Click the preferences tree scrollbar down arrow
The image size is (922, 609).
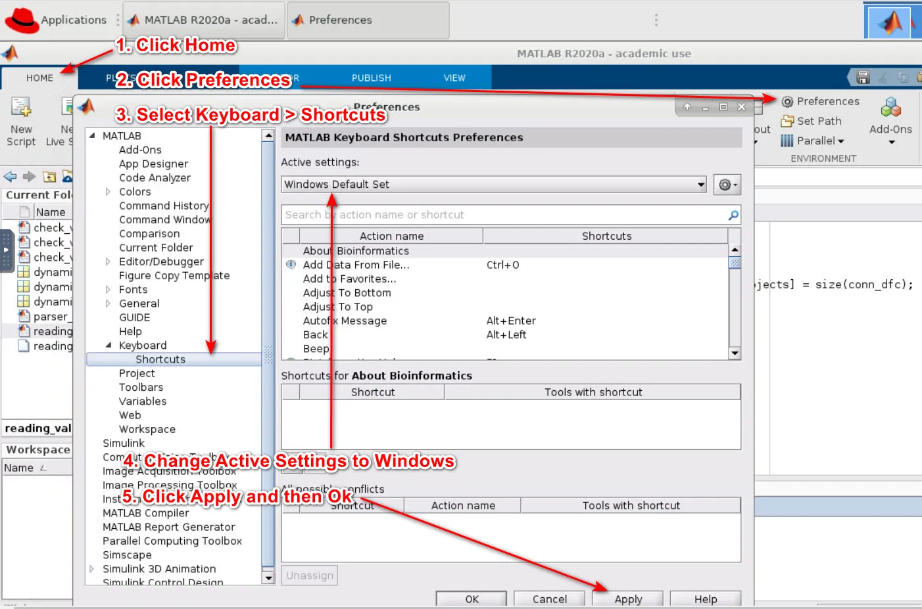point(268,577)
